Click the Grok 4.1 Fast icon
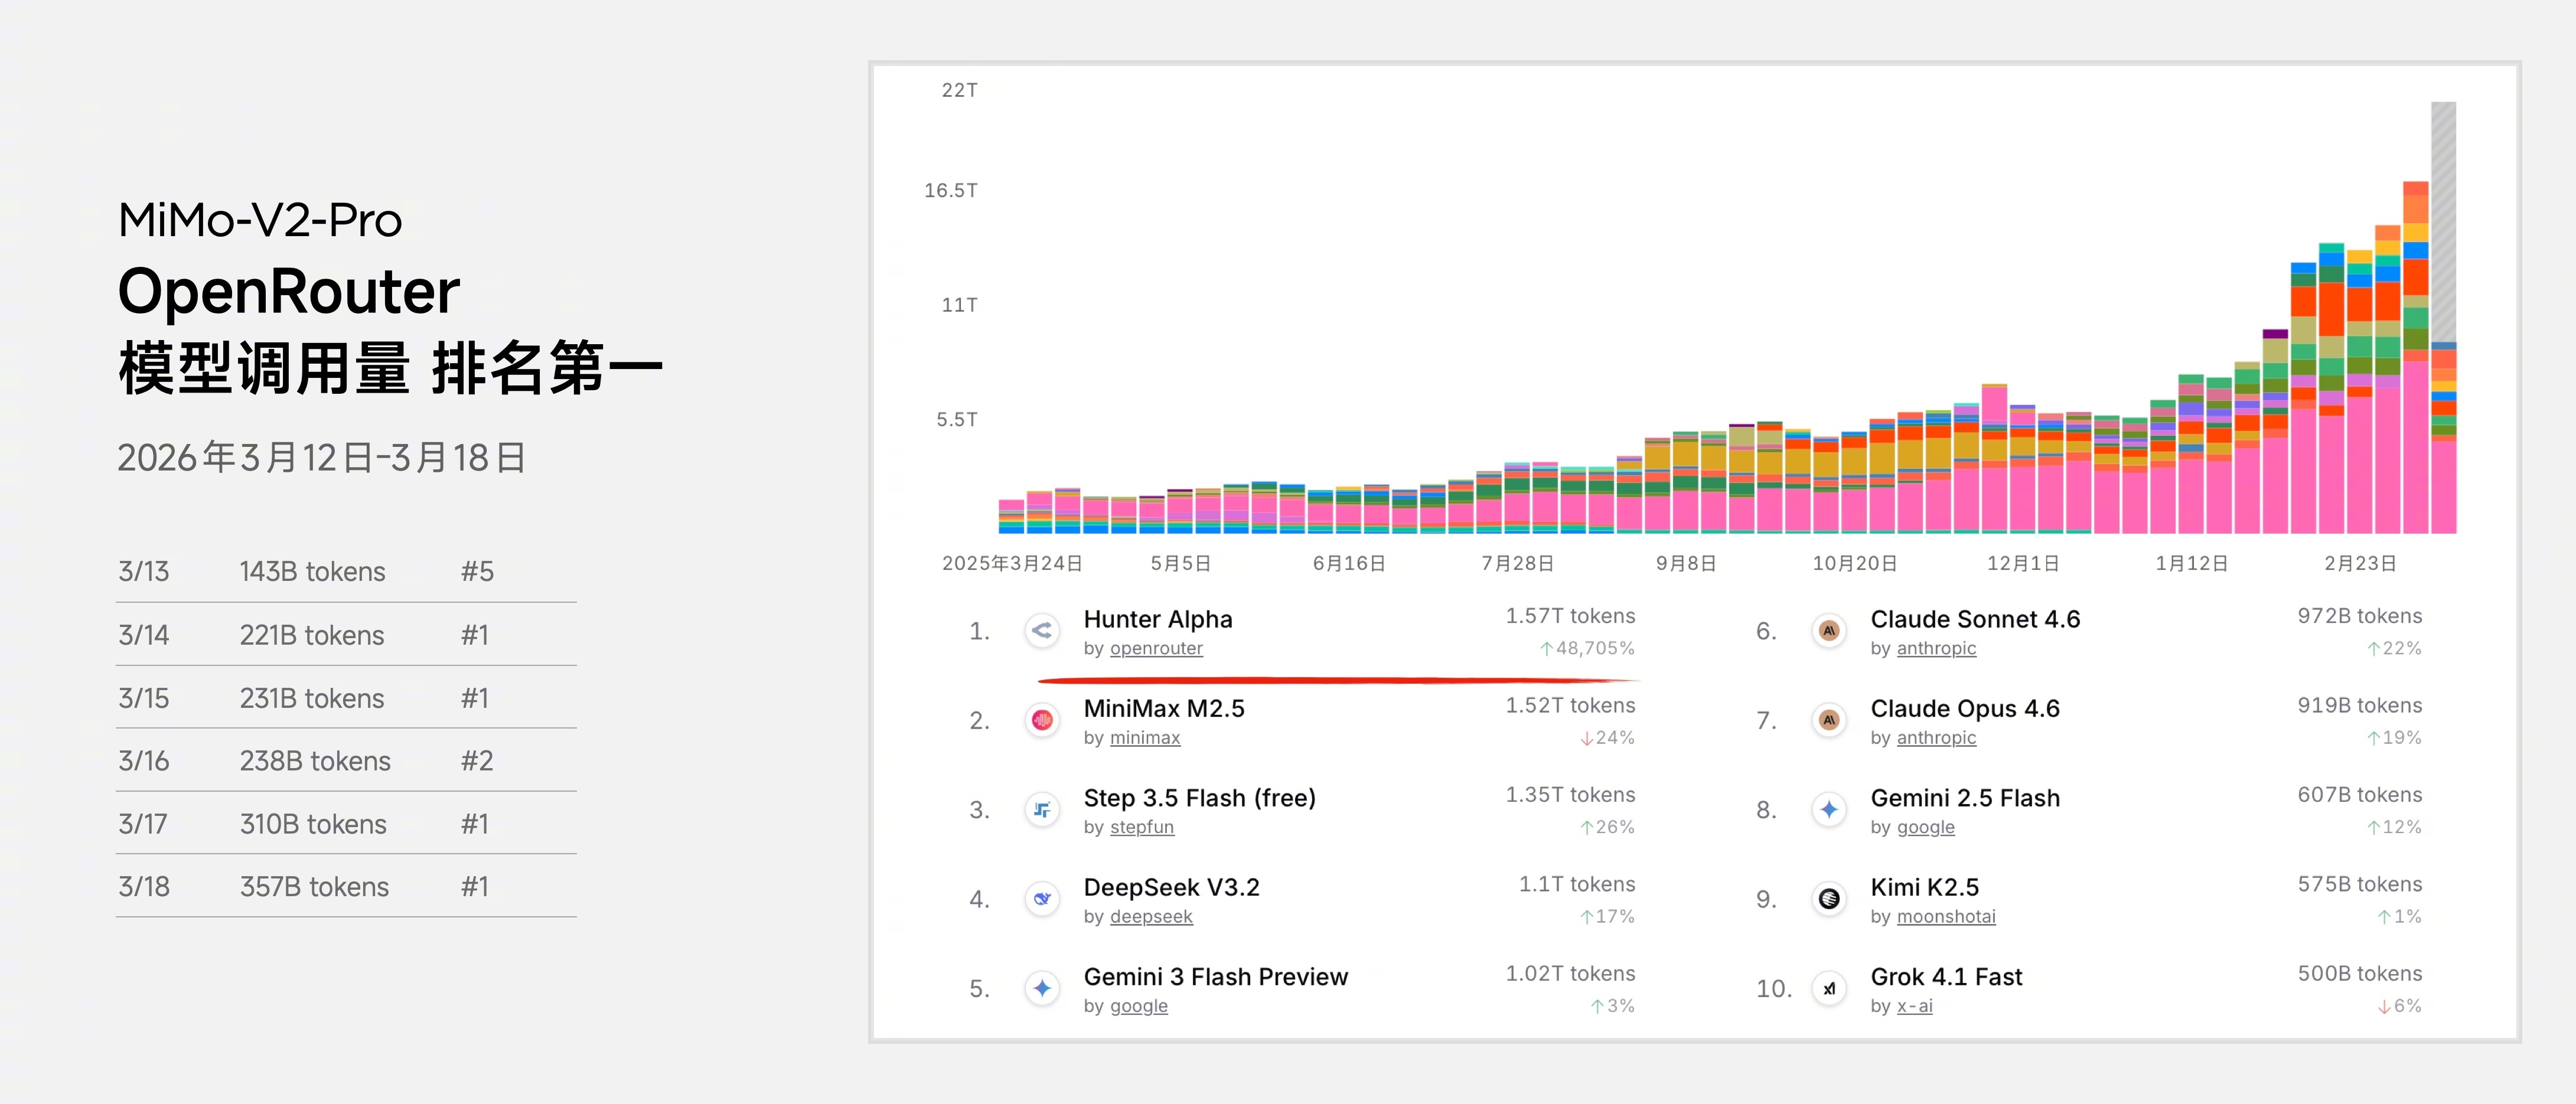 coord(1829,989)
